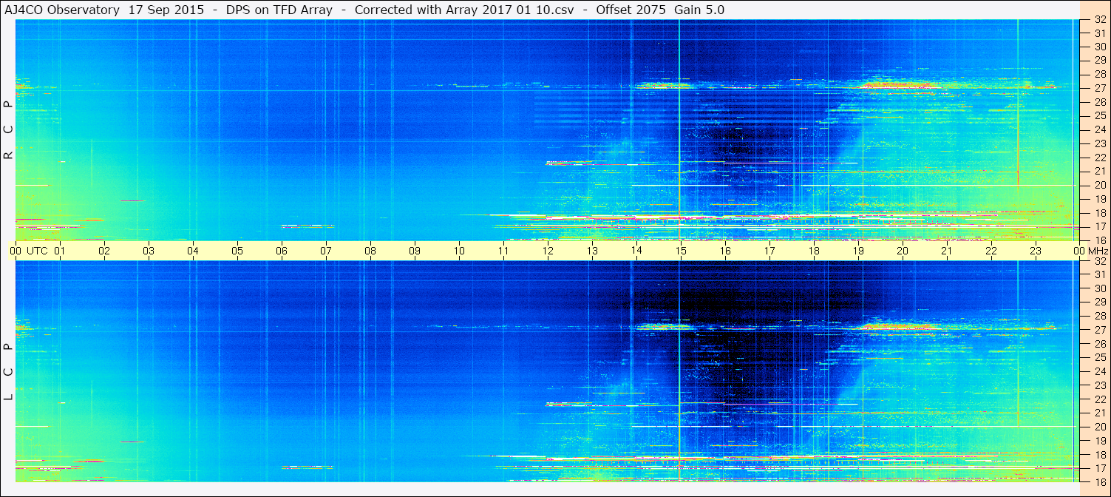Click the 25 MHz label in RCP panel
The width and height of the screenshot is (1111, 497).
click(1100, 115)
